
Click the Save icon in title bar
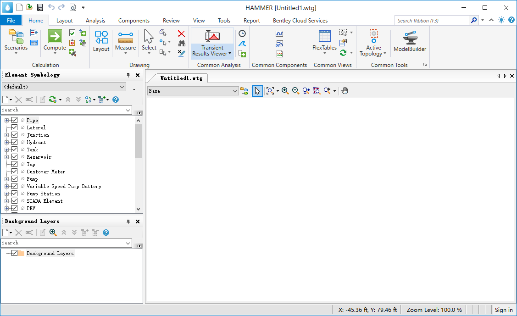pyautogui.click(x=40, y=8)
